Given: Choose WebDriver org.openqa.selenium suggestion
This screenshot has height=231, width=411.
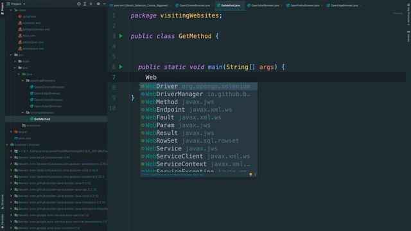Looking at the screenshot, I should coord(198,86).
